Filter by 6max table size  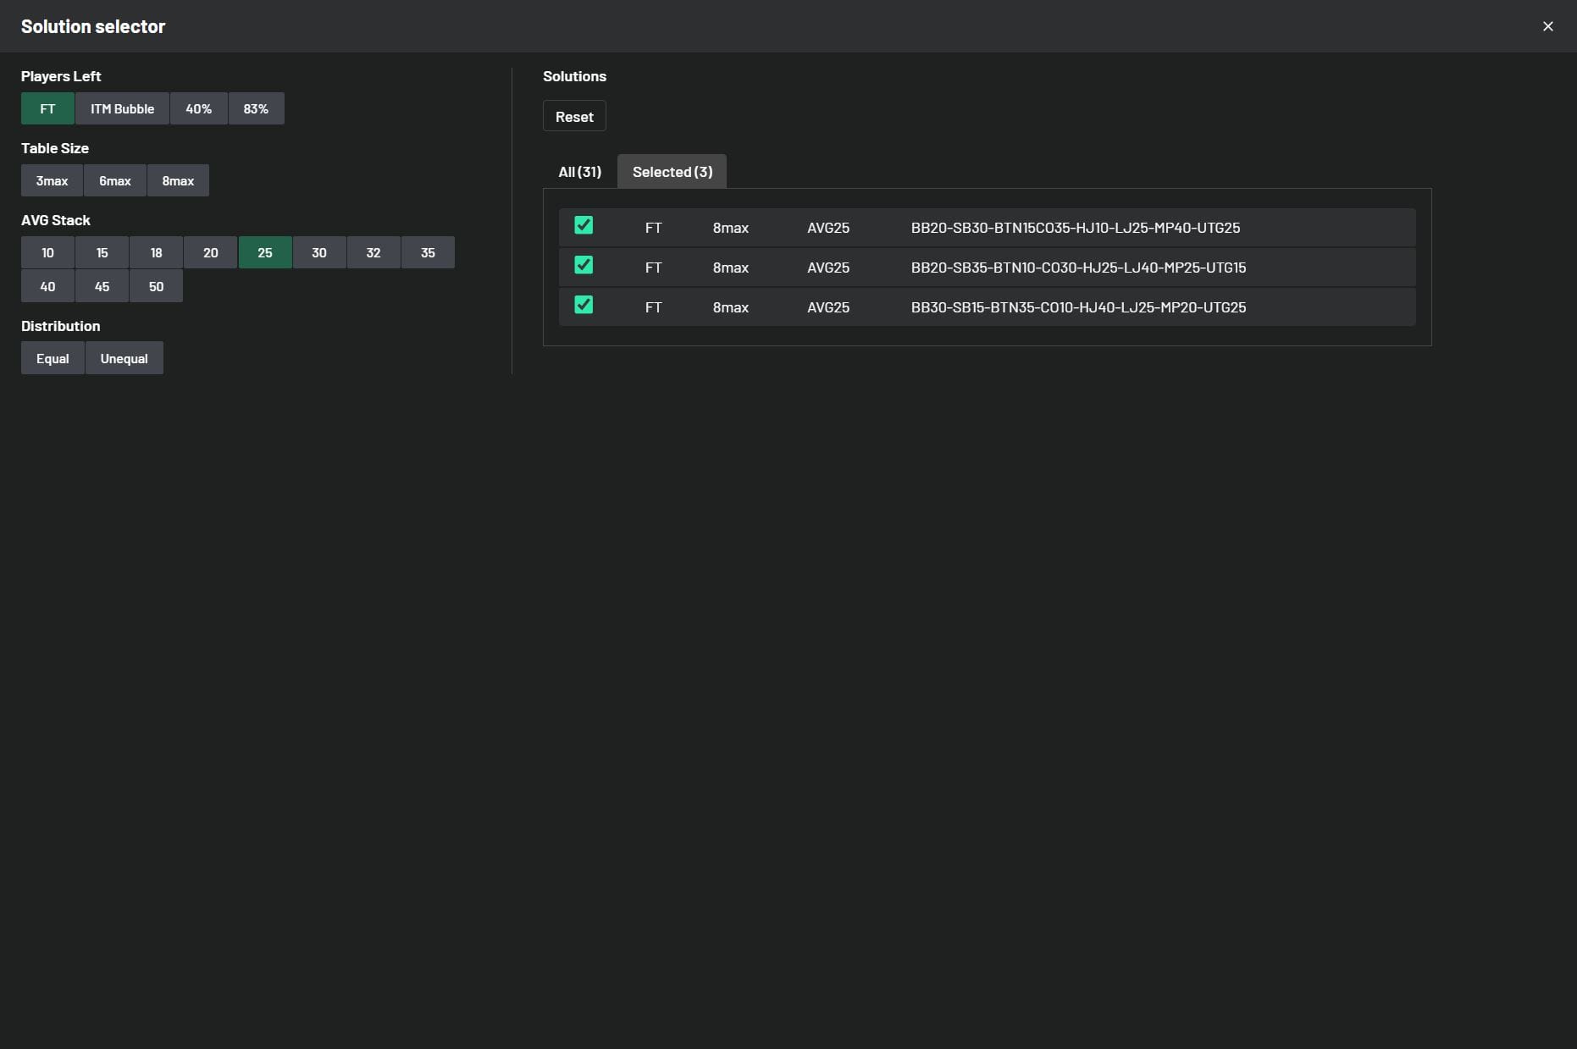click(x=114, y=181)
